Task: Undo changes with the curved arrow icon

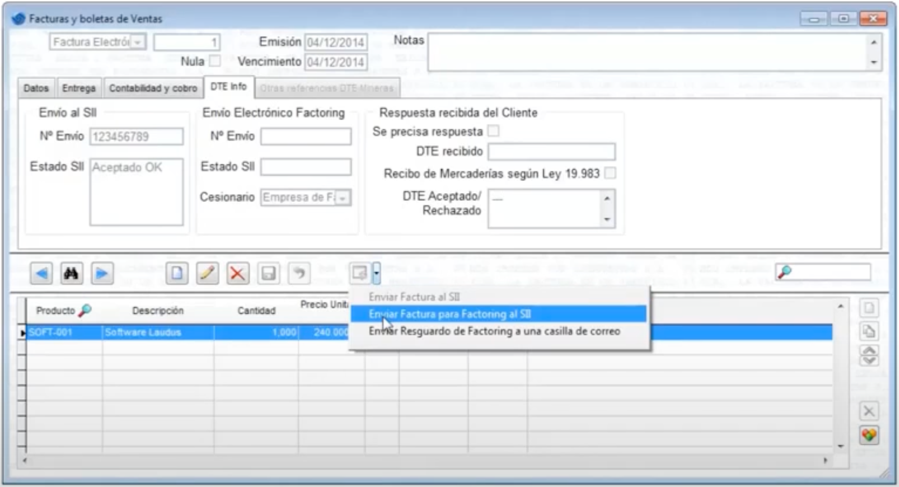Action: pos(299,273)
